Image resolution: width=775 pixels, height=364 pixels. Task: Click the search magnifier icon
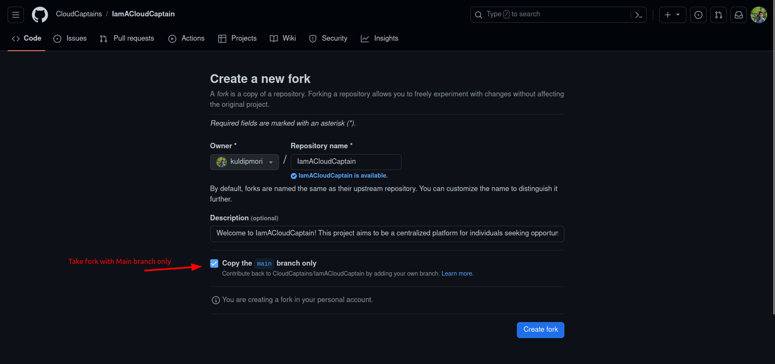(478, 15)
